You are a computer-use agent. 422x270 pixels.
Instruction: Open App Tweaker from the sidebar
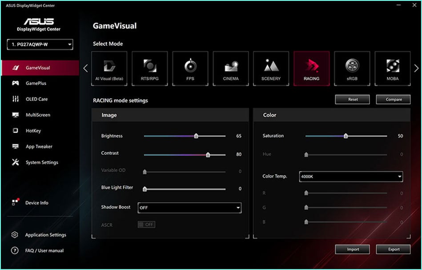click(x=39, y=146)
